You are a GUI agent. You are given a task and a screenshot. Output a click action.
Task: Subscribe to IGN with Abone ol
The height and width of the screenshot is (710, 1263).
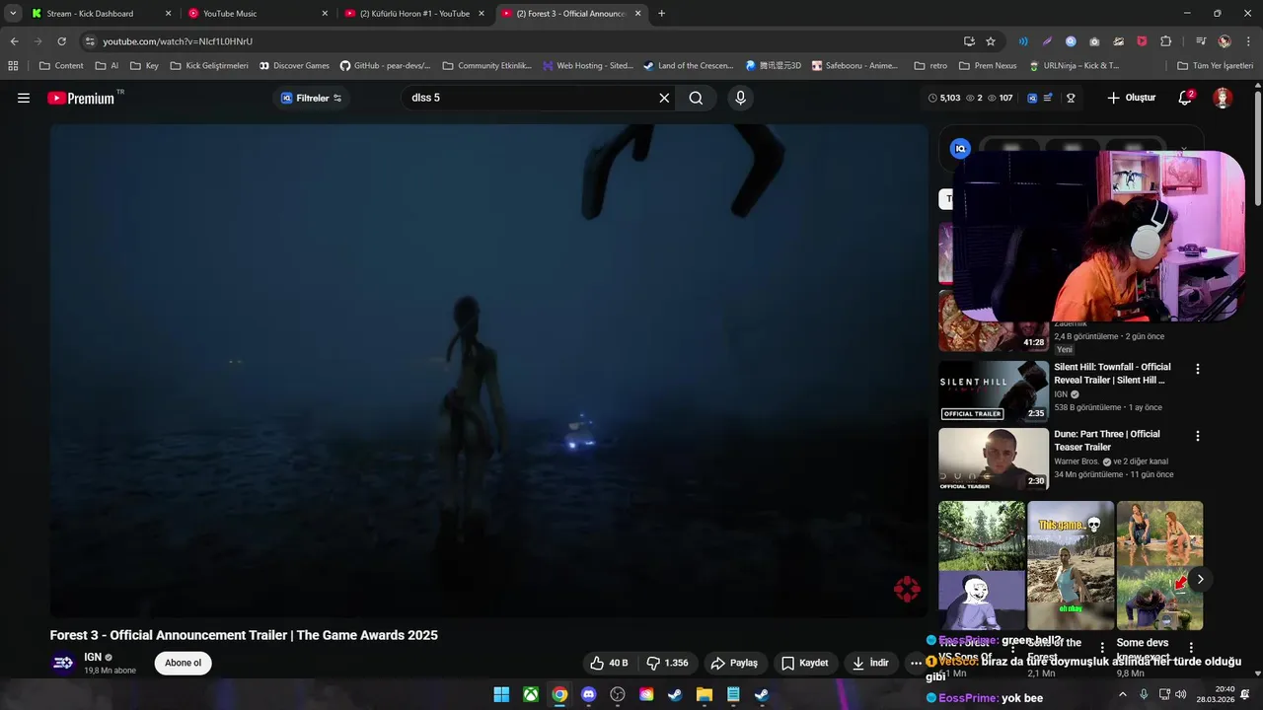tap(183, 663)
